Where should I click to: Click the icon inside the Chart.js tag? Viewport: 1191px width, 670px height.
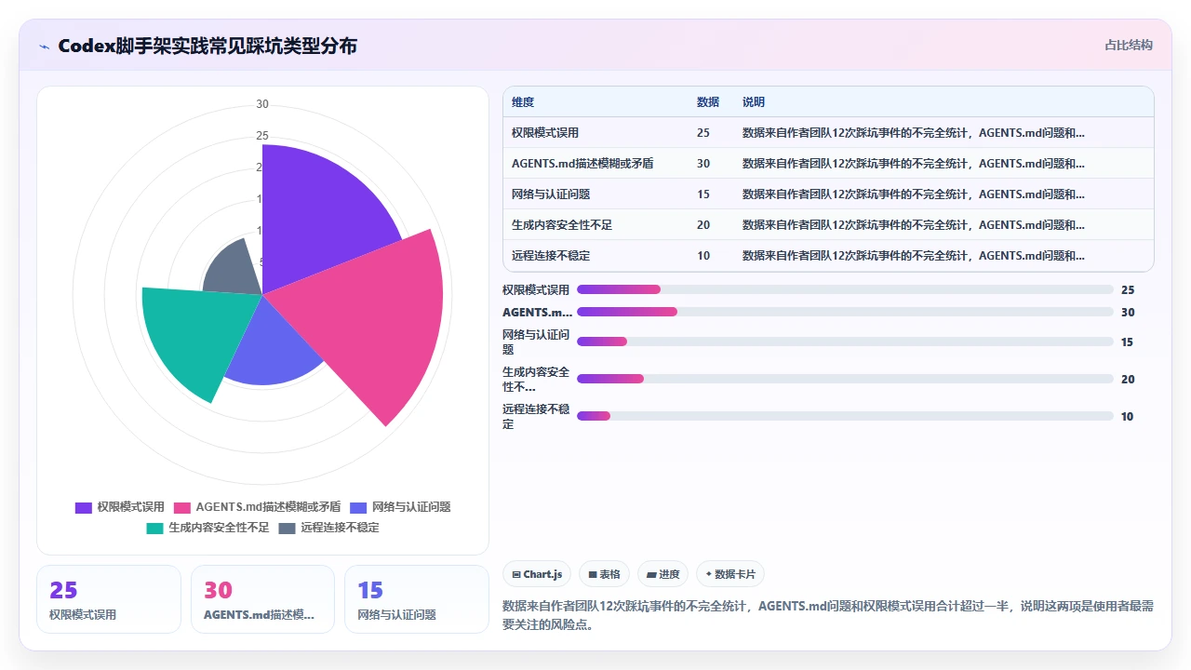(515, 575)
